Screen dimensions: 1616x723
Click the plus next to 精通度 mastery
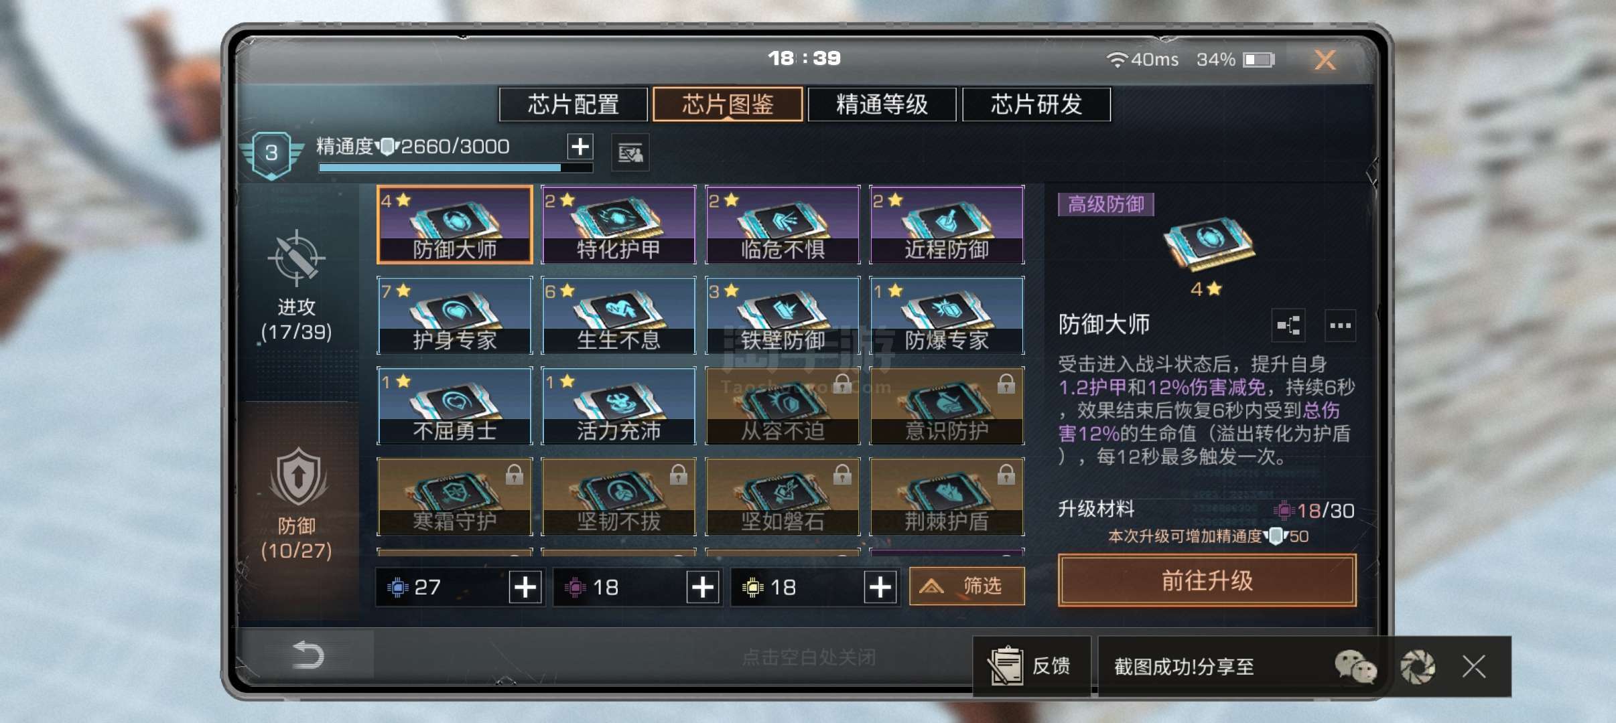click(580, 146)
